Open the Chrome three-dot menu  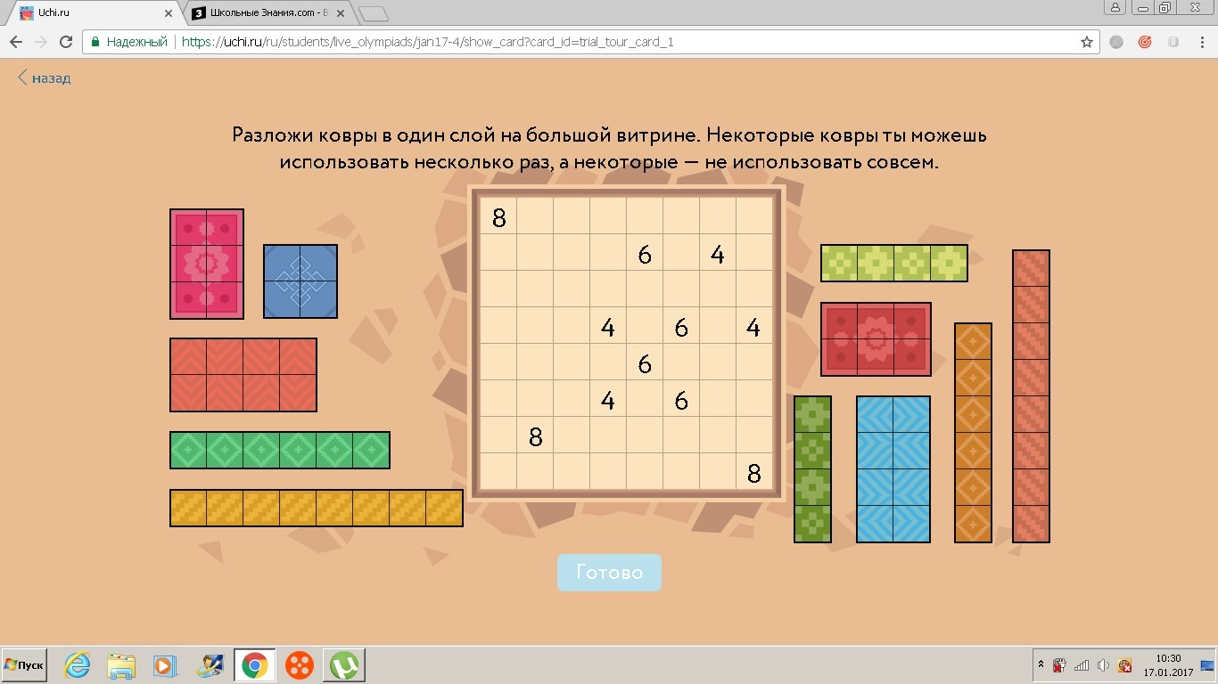[1202, 42]
